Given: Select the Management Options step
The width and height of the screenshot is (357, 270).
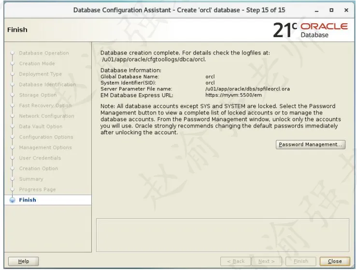Looking at the screenshot, I should tap(45, 147).
